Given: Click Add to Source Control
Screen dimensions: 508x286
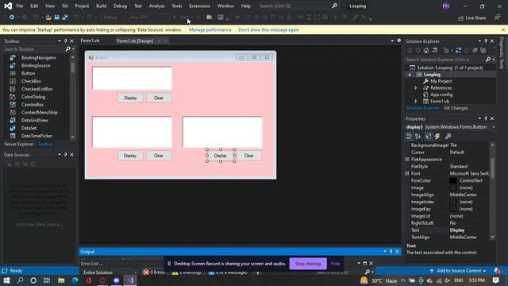Looking at the screenshot, I should (458, 271).
